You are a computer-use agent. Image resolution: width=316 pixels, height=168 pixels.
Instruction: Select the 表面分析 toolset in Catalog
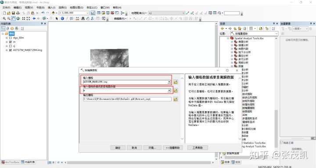pos(243,42)
